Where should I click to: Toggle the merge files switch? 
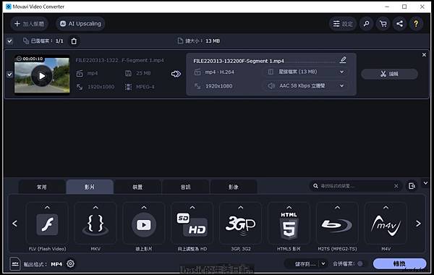click(360, 264)
